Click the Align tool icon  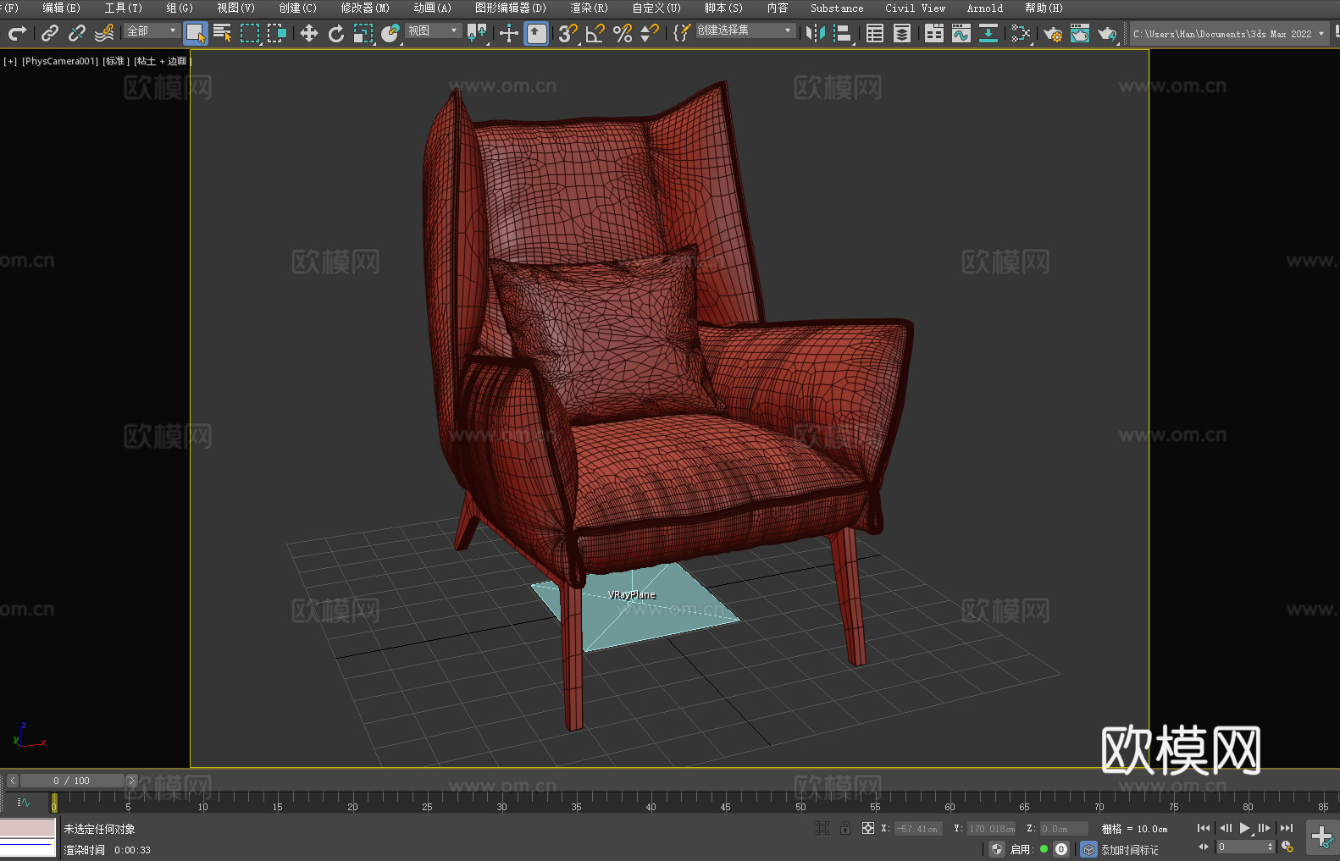pos(843,33)
